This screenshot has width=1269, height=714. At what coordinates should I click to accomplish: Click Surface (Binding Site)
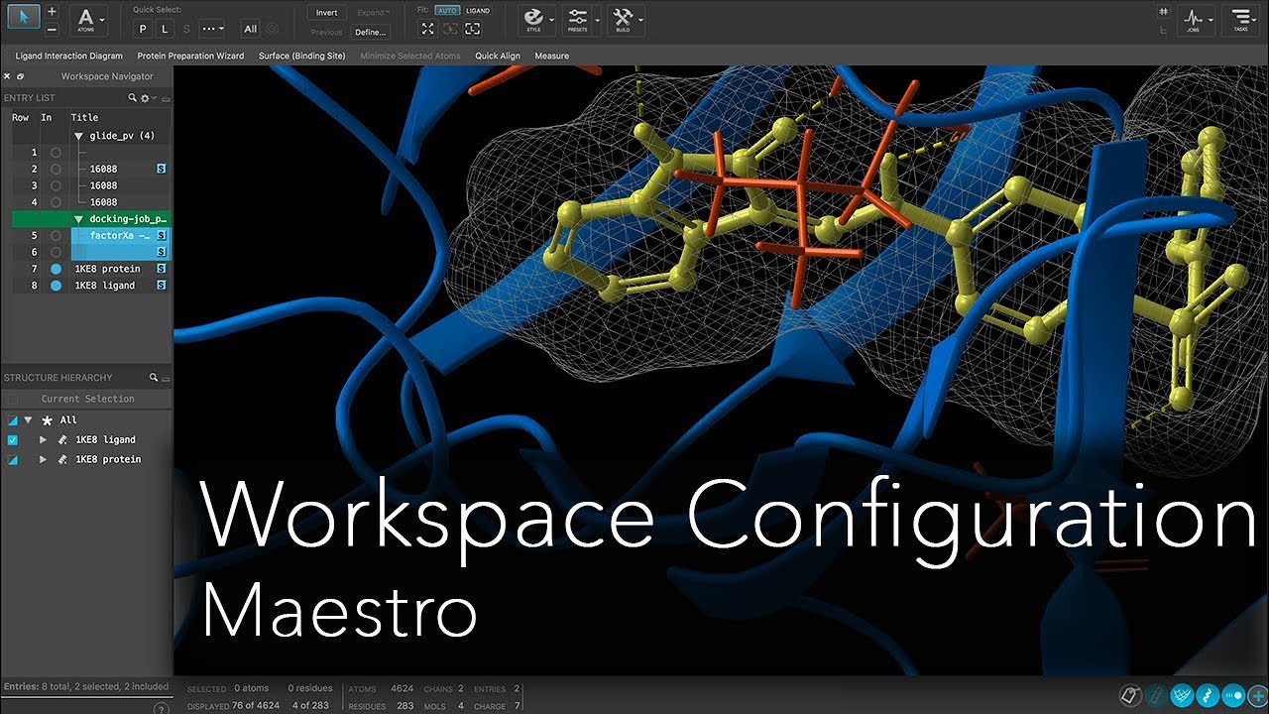(x=302, y=57)
